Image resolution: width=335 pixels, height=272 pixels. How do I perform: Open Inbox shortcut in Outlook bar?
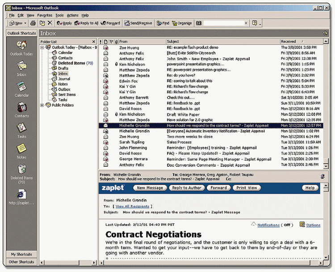(21, 66)
